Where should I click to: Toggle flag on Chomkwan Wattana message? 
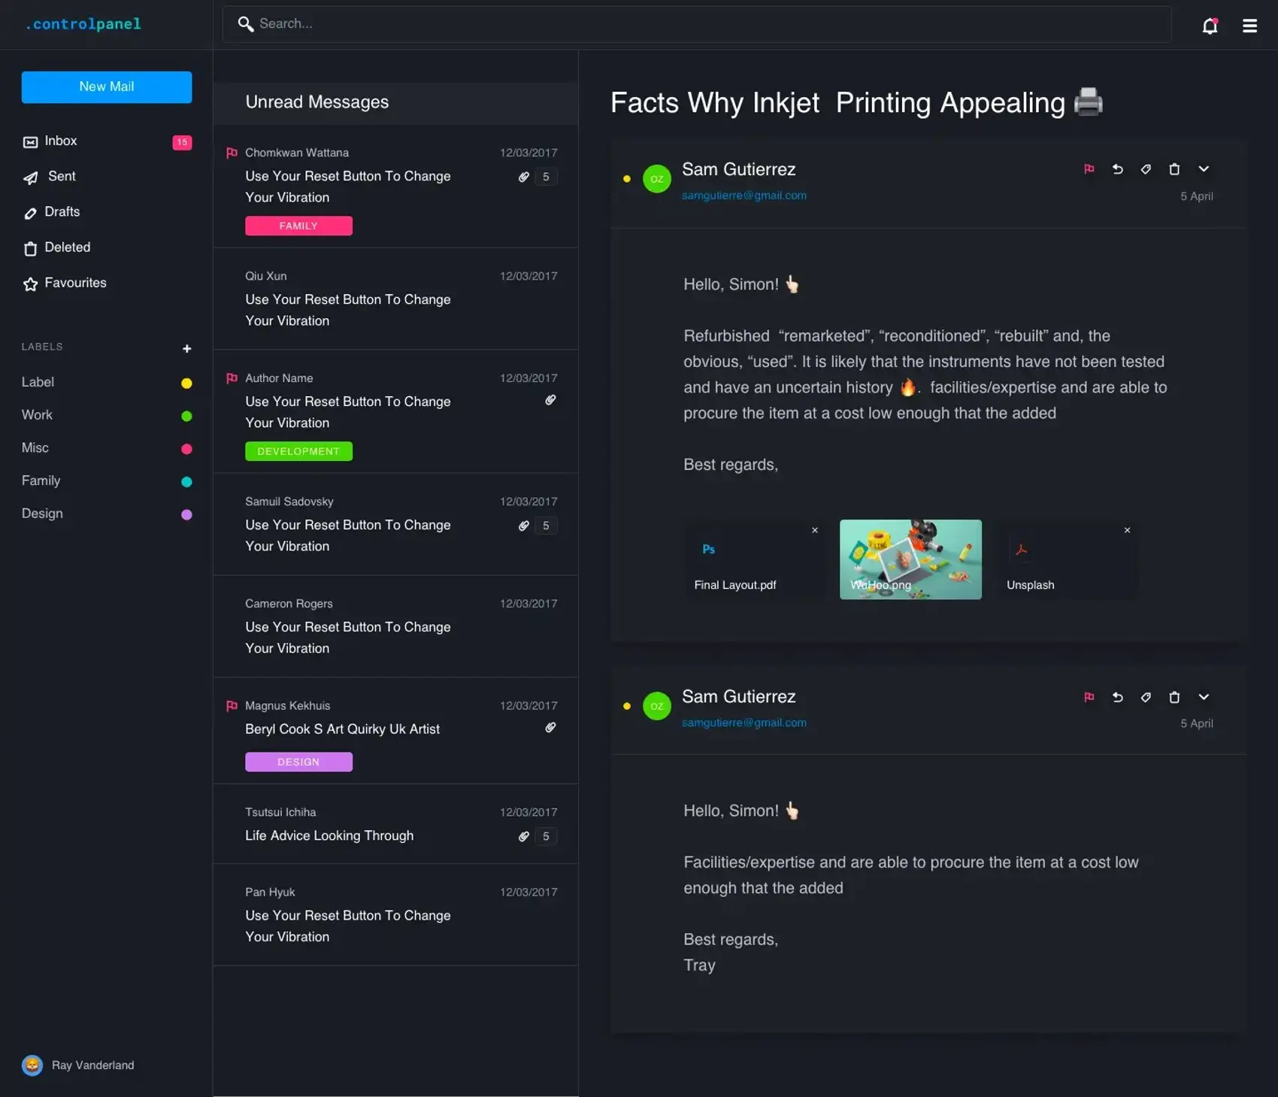232,153
